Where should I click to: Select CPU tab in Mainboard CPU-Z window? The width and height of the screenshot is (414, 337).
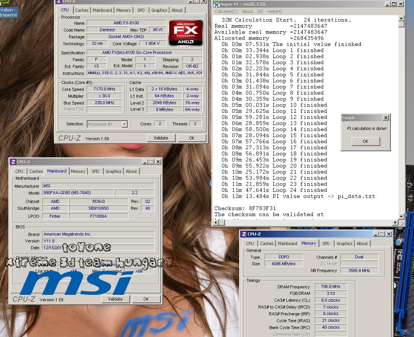(19, 171)
